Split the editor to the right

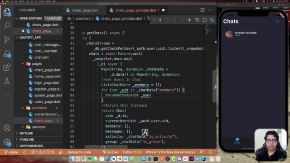pos(203,10)
